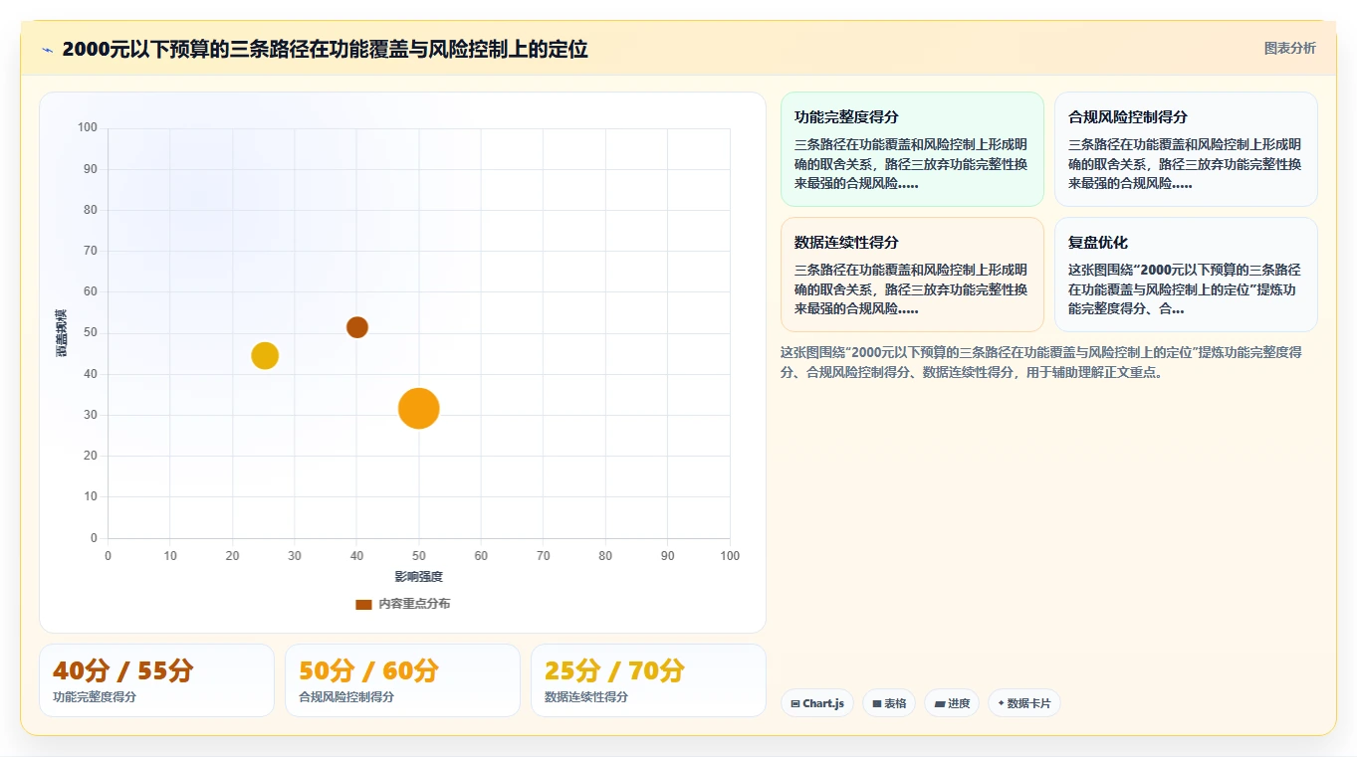Click the 25分 / 70分 stat card

648,680
